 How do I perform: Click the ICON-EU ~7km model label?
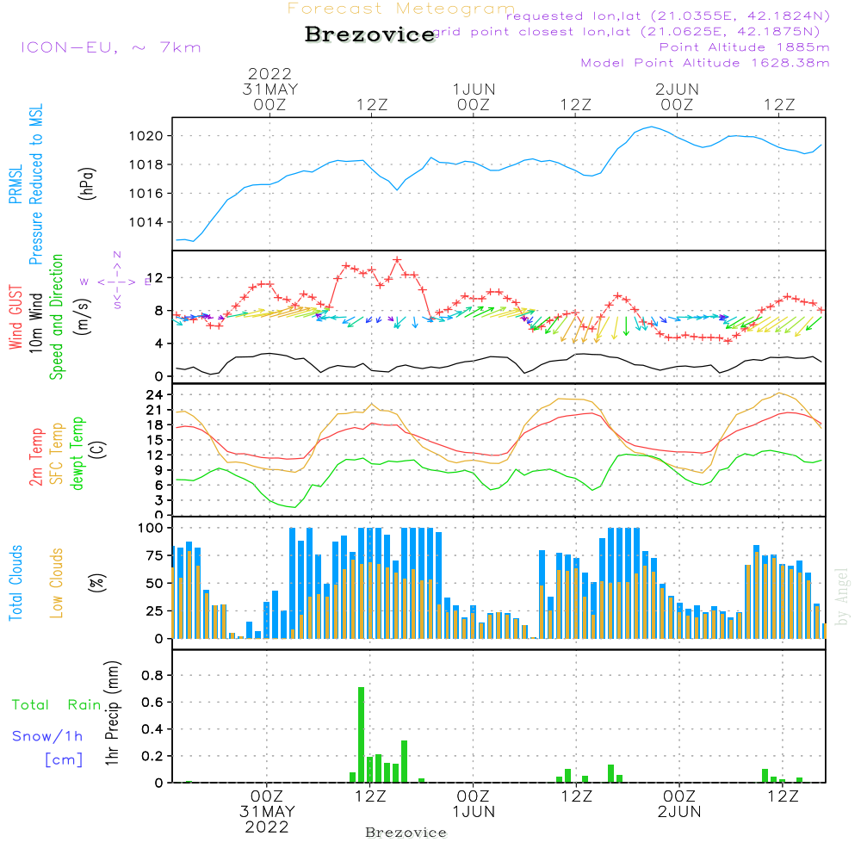[110, 47]
